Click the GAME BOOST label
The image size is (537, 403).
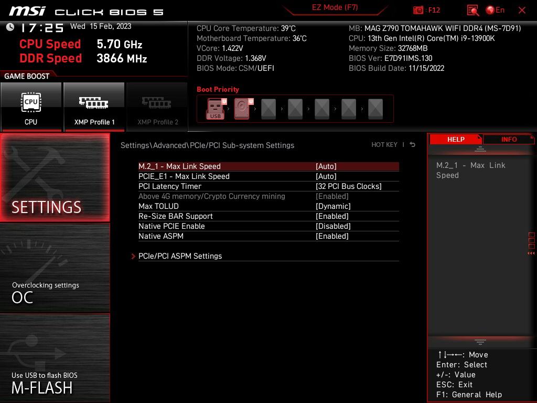point(27,76)
